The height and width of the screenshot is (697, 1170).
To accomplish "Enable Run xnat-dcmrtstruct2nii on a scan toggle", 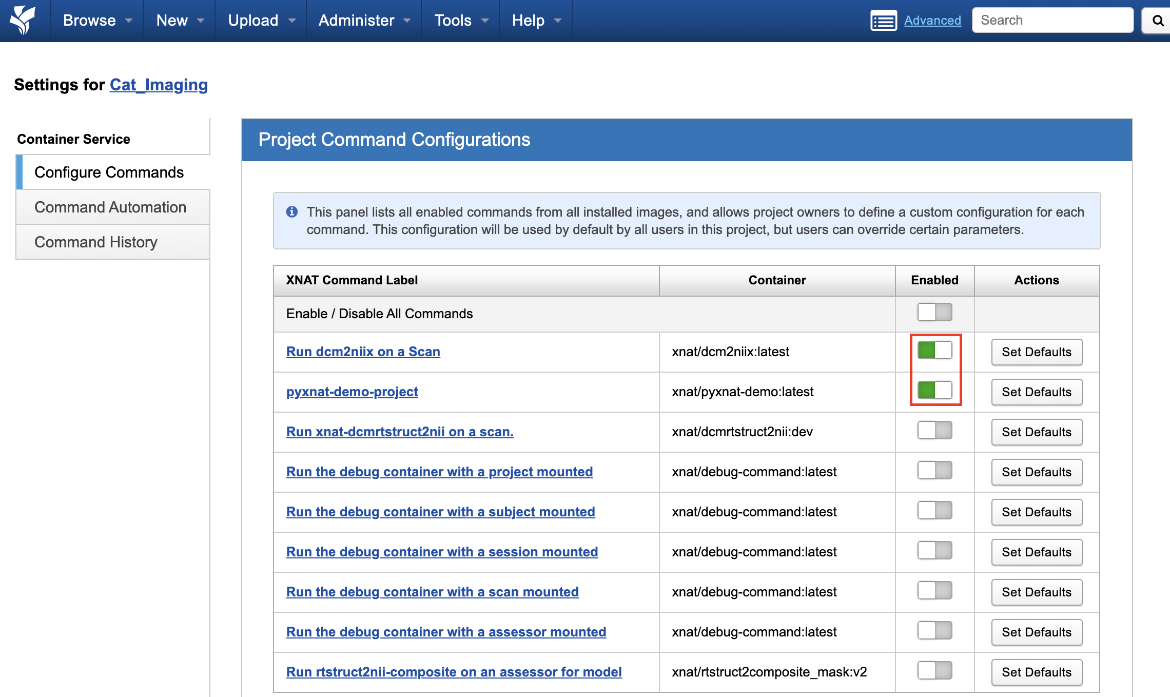I will click(934, 430).
